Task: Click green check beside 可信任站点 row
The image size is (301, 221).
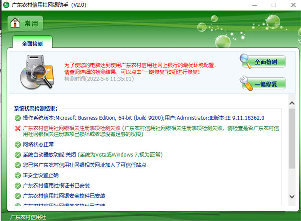Action: [18, 165]
